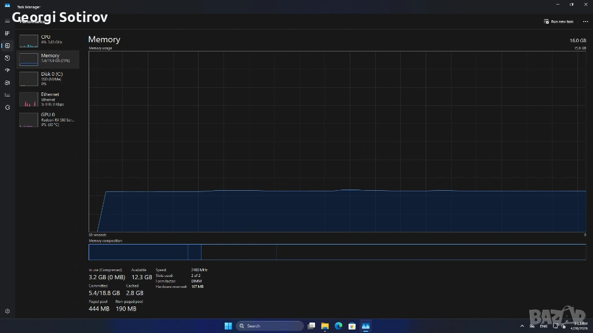Click the Memory composition bar
Viewport: 593px width, 333px height.
pyautogui.click(x=336, y=252)
